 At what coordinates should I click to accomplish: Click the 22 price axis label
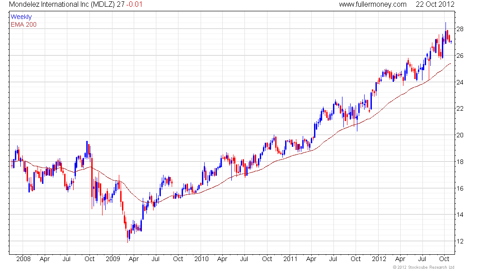click(459, 109)
